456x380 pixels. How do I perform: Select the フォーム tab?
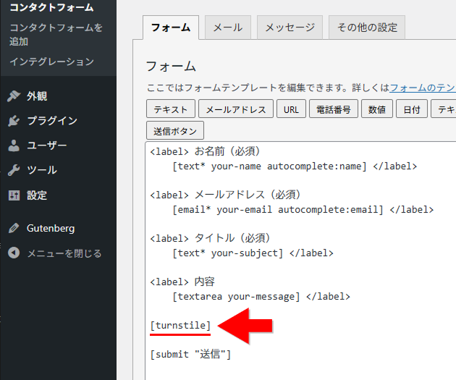[170, 28]
